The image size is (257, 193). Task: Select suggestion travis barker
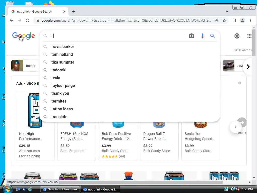coord(130,46)
